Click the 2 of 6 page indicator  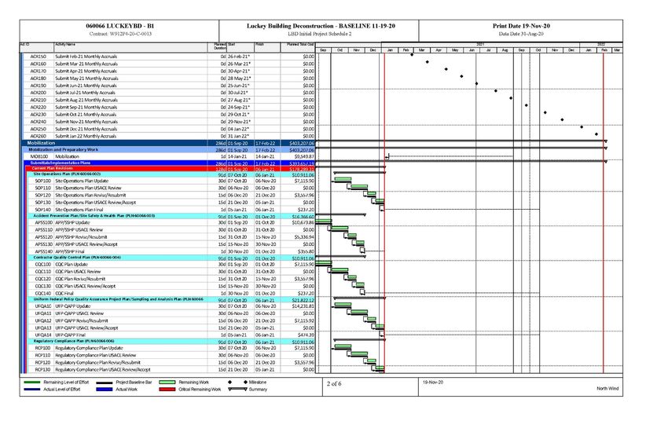(x=334, y=384)
